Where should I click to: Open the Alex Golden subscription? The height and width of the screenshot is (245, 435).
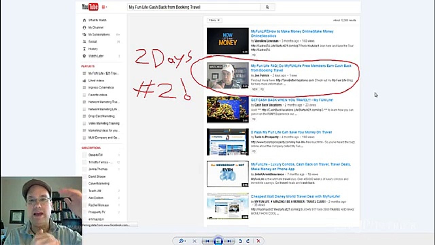(x=96, y=198)
